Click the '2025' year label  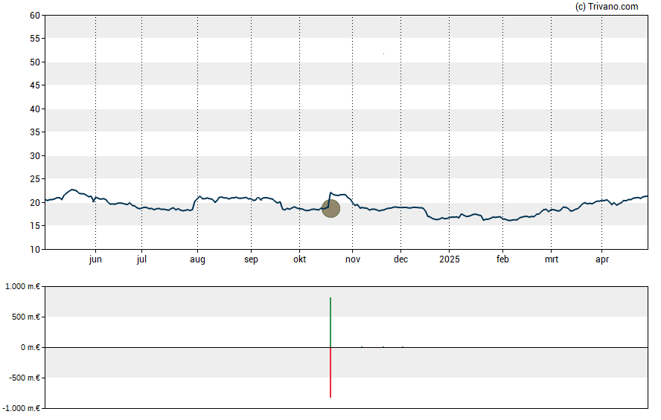click(x=450, y=259)
